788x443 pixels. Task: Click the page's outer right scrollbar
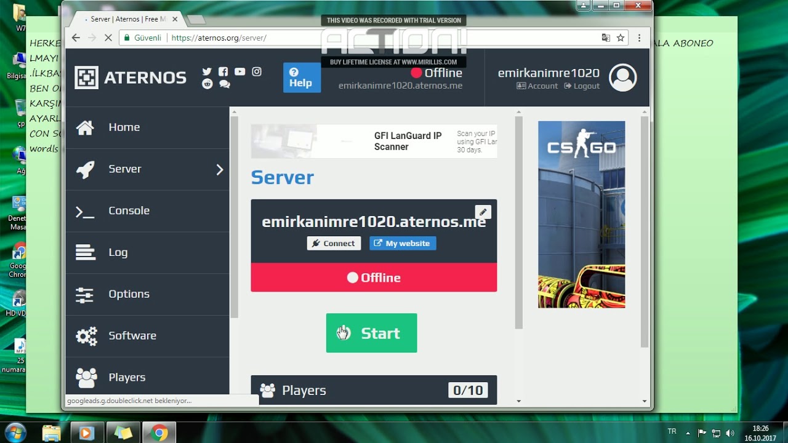645,231
